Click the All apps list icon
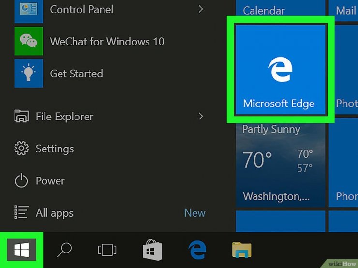The image size is (358, 268). [x=21, y=212]
